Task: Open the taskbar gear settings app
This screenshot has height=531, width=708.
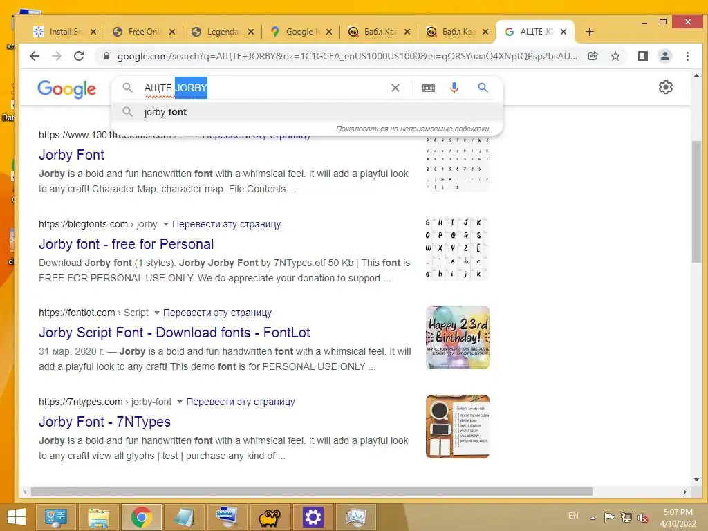Action: (313, 517)
